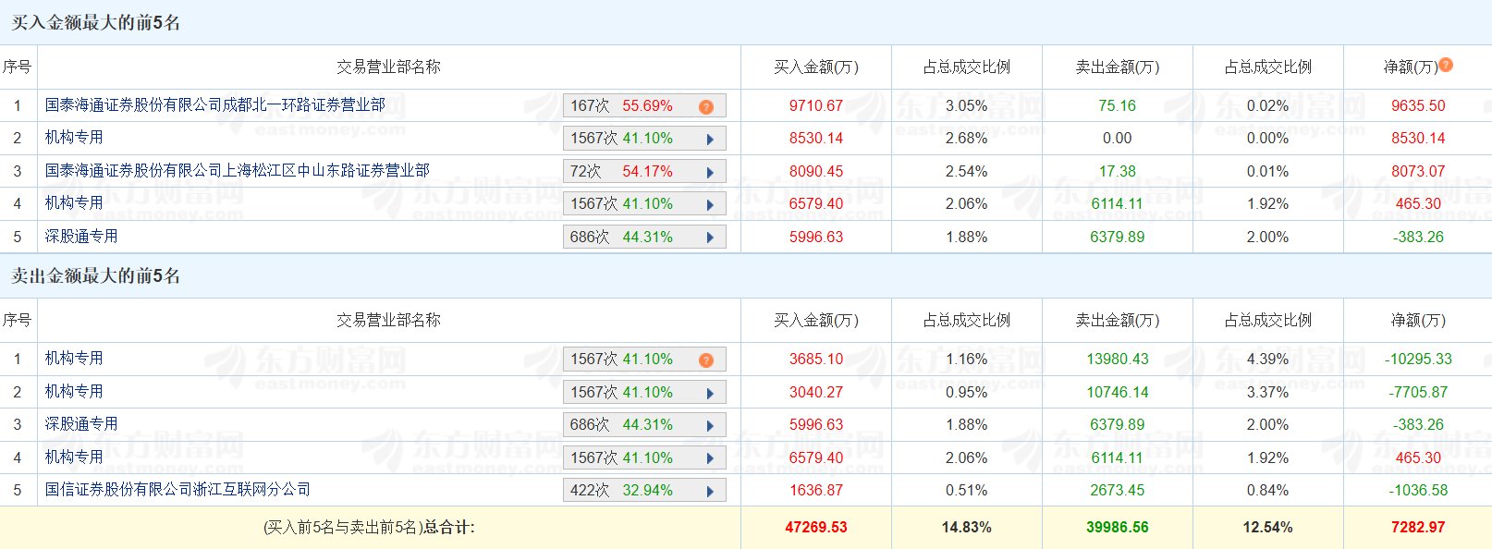Click the help icon next to 净额(万) header
This screenshot has width=1492, height=549.
(x=1446, y=65)
